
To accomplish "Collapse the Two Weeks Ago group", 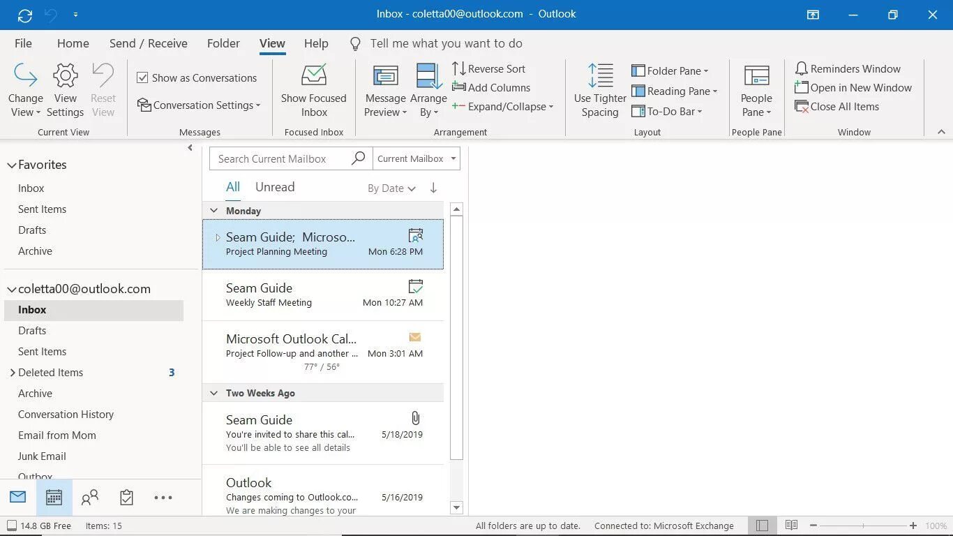I will pyautogui.click(x=214, y=393).
